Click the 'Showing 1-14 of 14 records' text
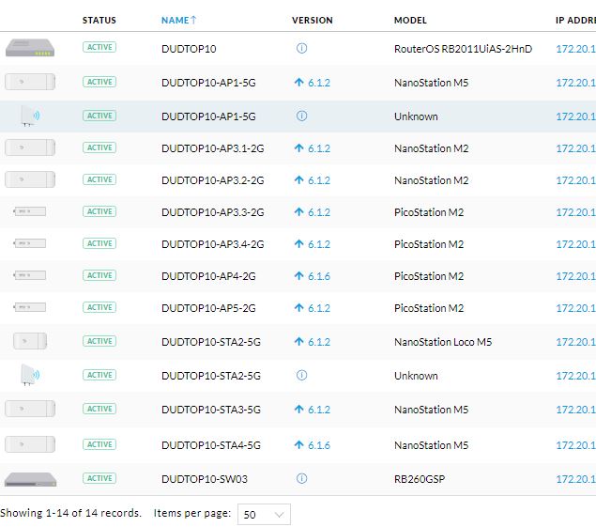596x527 pixels. coord(70,513)
